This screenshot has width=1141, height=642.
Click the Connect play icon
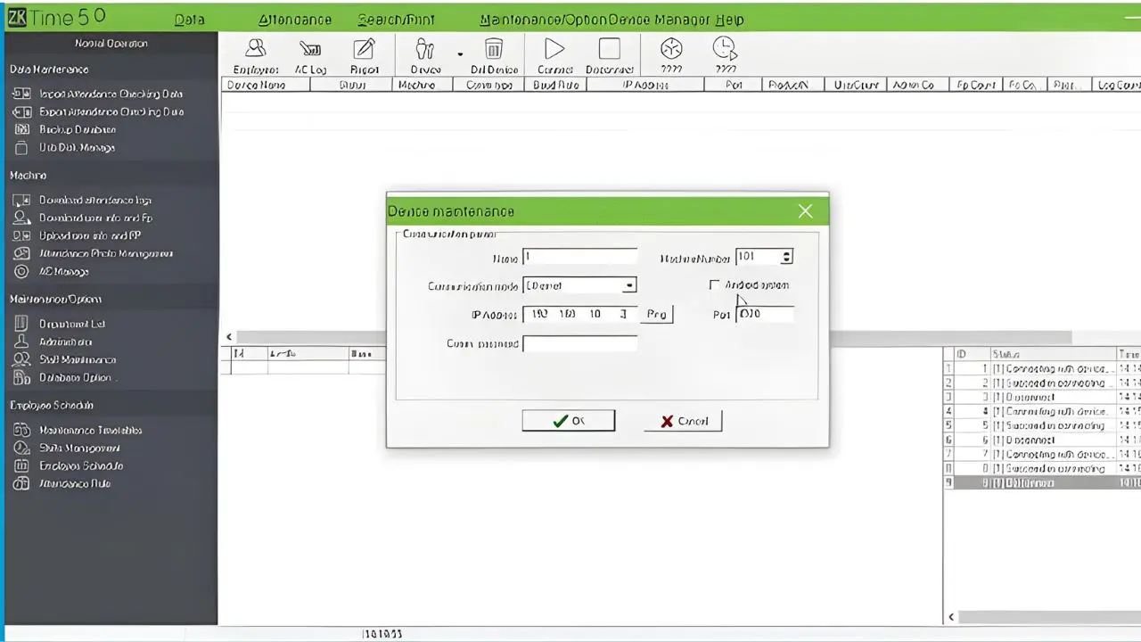(x=554, y=49)
